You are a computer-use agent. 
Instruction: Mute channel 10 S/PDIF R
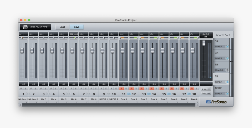click(112, 89)
